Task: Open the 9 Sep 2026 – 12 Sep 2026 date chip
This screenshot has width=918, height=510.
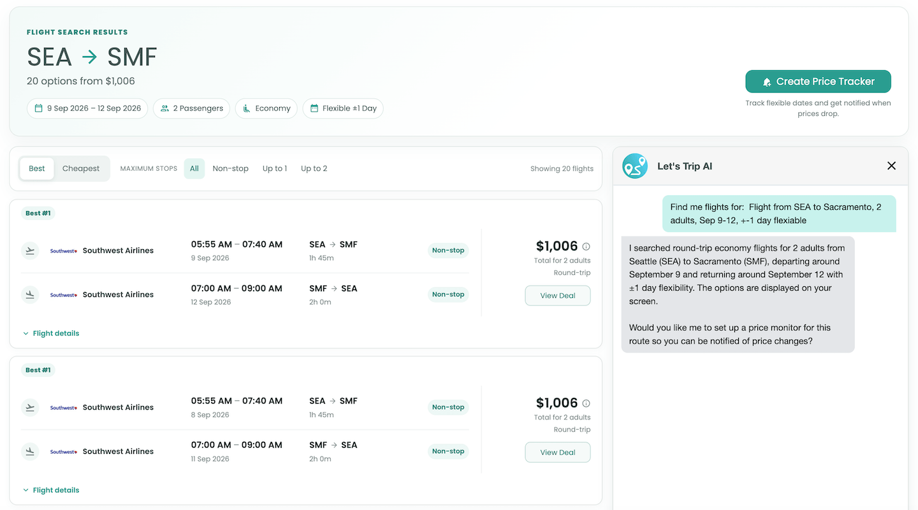Action: coord(87,108)
